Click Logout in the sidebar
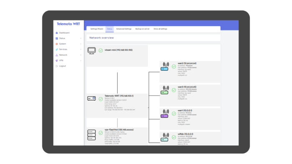Viewport: 292px width, 164px height. pyautogui.click(x=63, y=66)
